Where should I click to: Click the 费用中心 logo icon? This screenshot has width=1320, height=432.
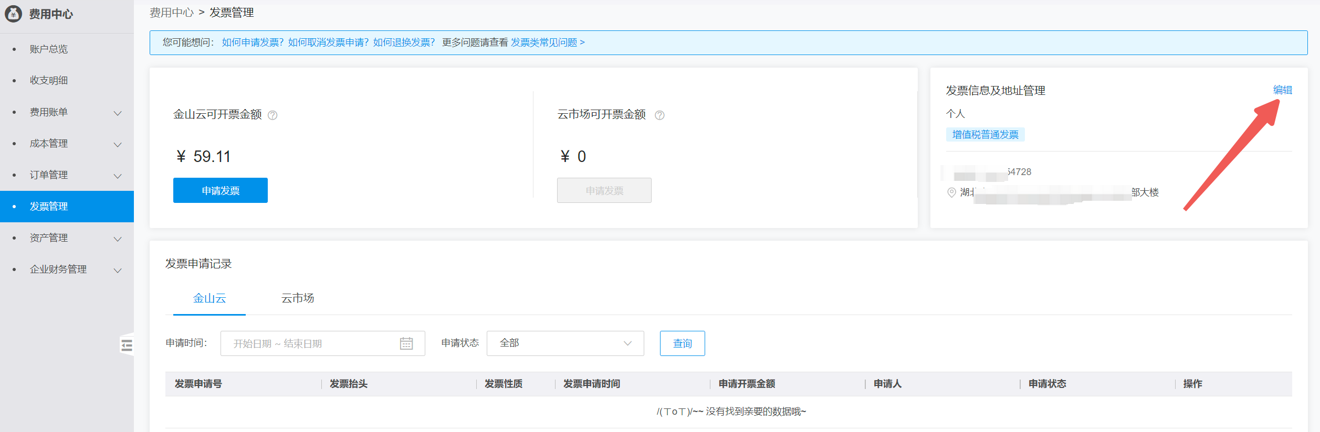click(13, 14)
